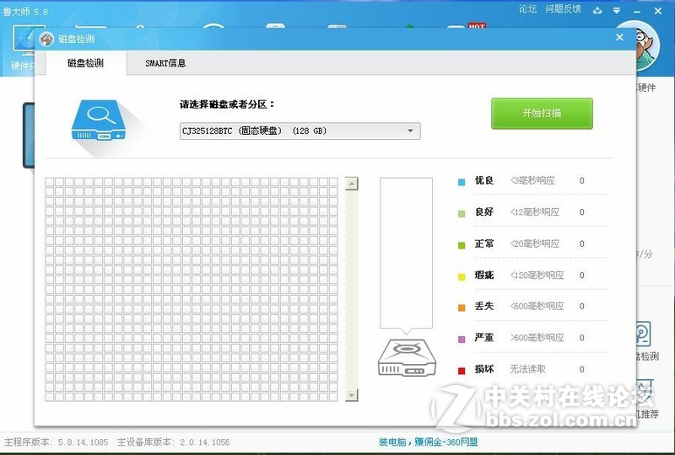Click the scroll down arrow of sector grid

pyautogui.click(x=352, y=395)
